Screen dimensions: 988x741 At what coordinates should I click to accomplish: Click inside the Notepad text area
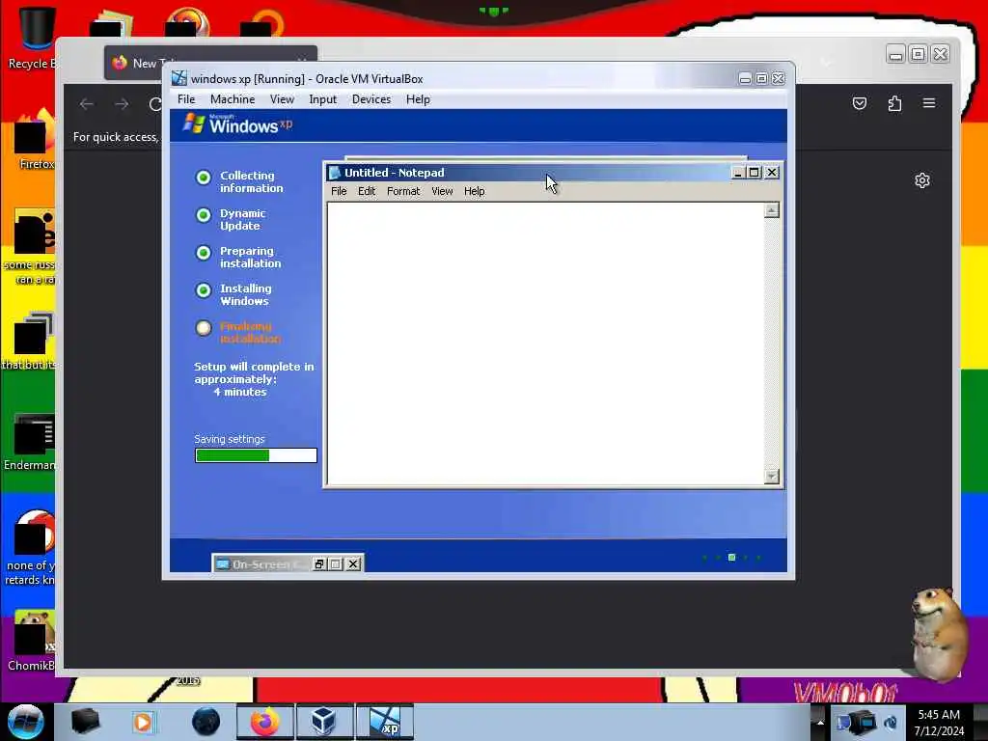(x=546, y=343)
